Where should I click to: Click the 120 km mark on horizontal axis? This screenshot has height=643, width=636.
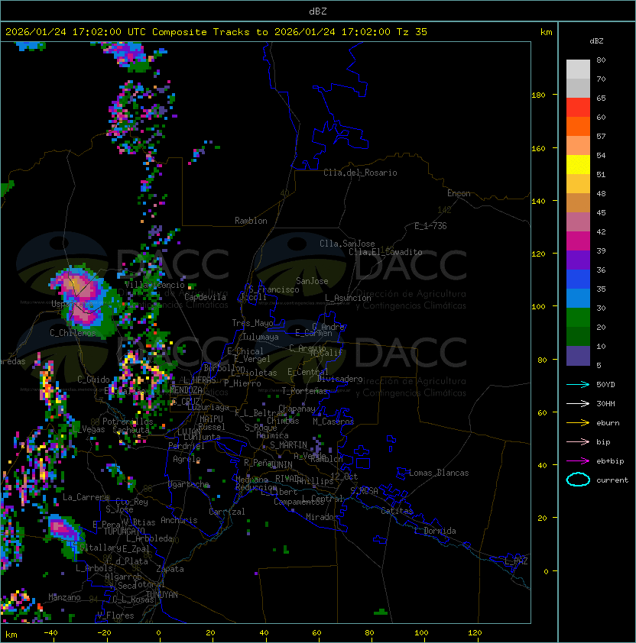(x=475, y=633)
